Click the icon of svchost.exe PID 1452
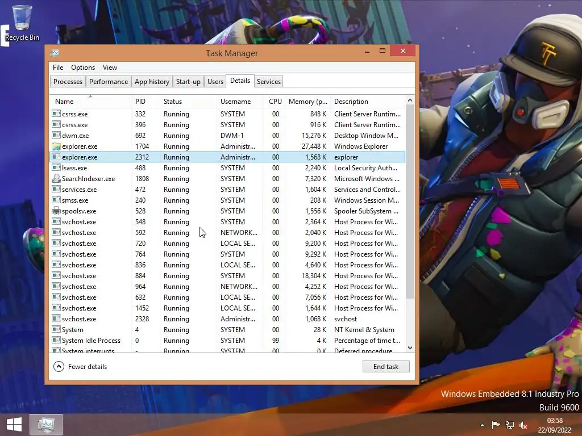 pyautogui.click(x=56, y=308)
